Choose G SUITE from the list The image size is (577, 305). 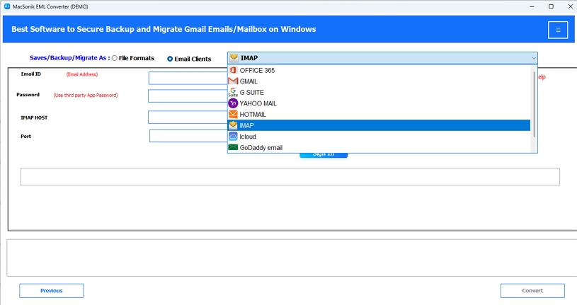pos(379,92)
